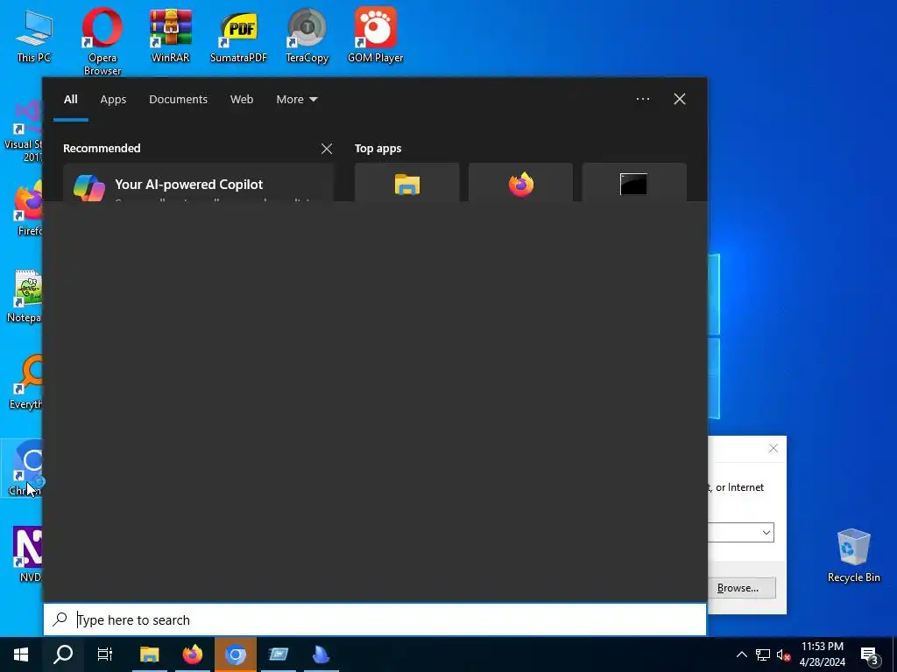
Task: Expand the More filter dropdown
Action: click(x=296, y=100)
